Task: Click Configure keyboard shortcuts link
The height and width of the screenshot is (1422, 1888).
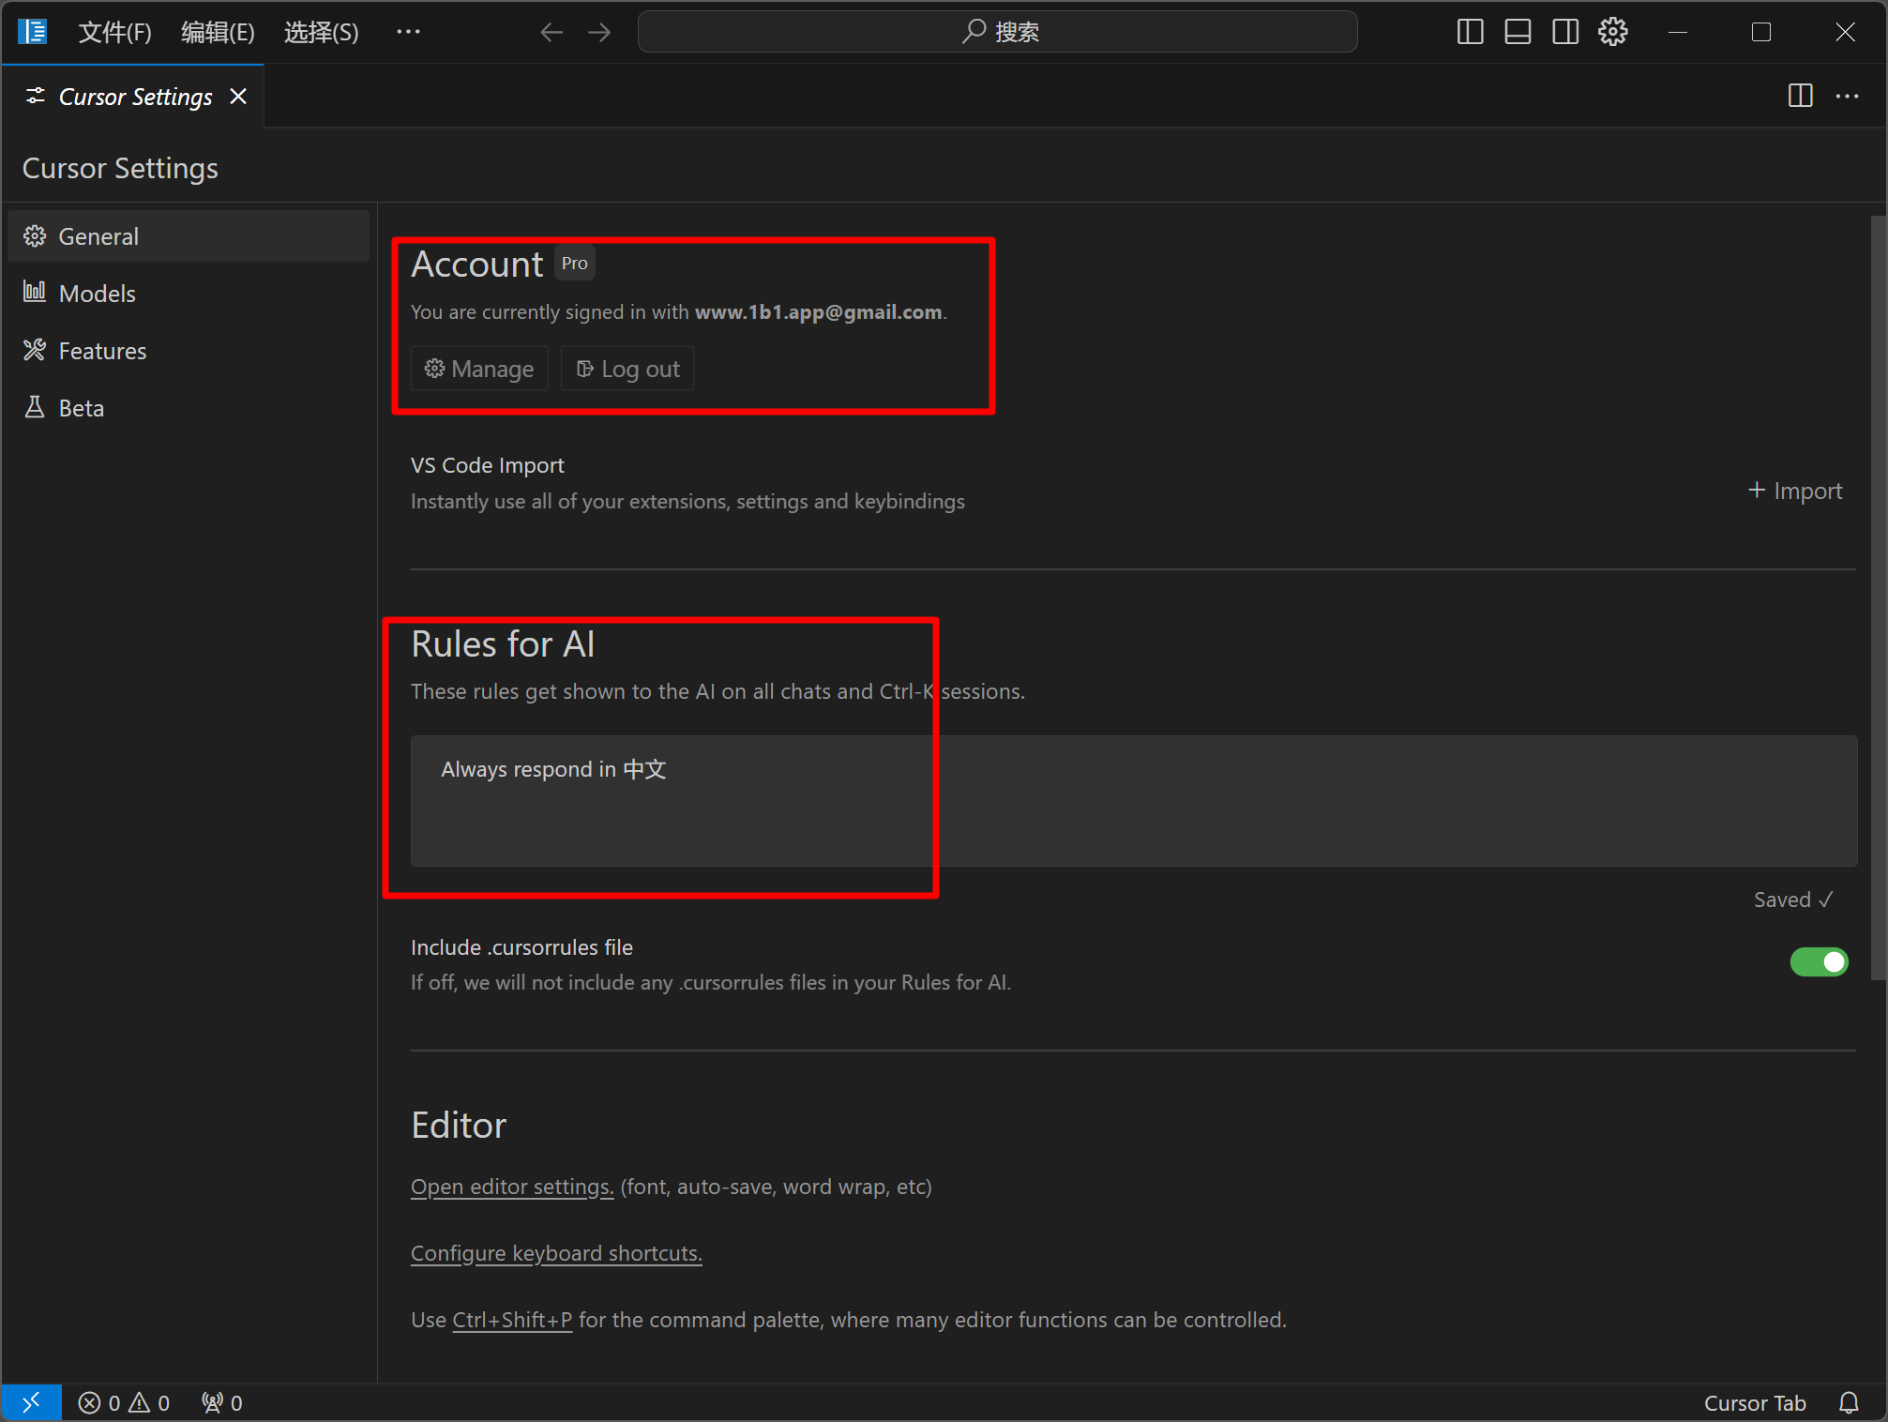Action: (556, 1253)
